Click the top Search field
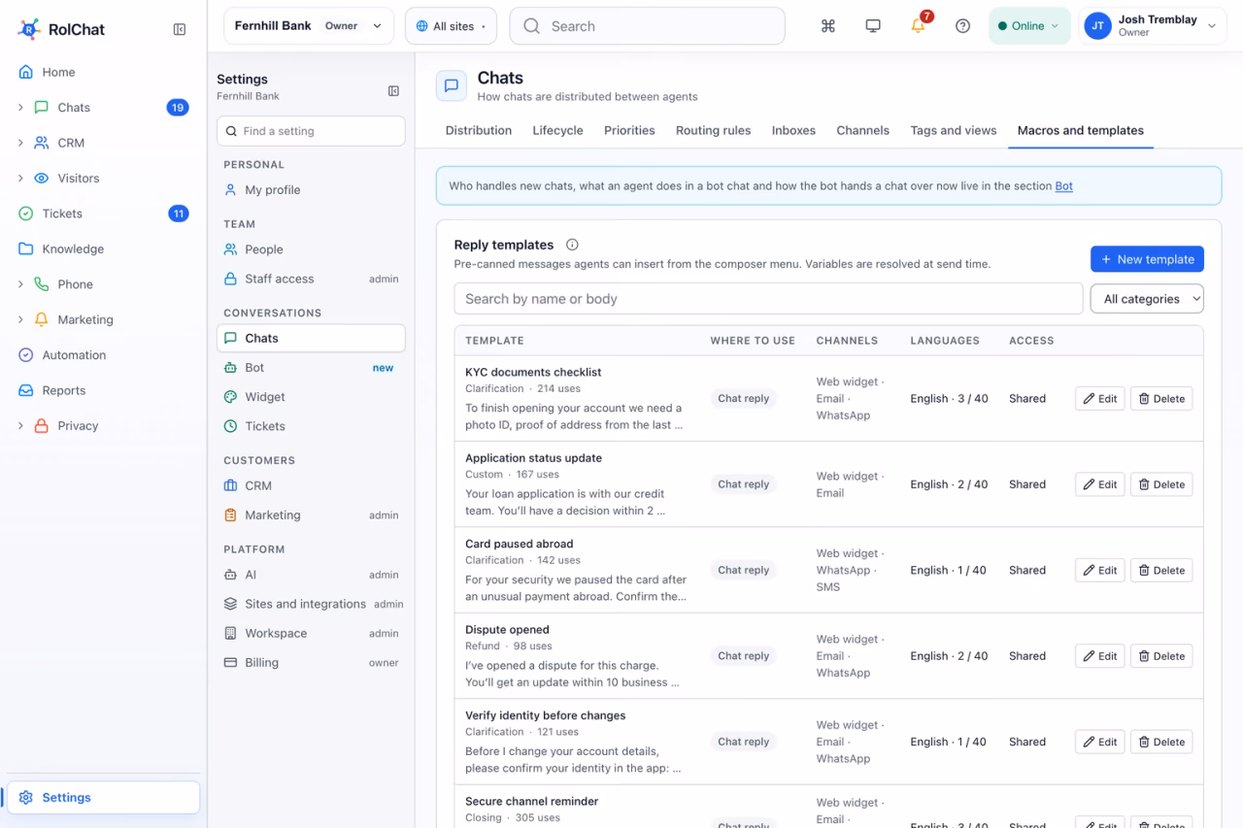1243x828 pixels. 647,26
